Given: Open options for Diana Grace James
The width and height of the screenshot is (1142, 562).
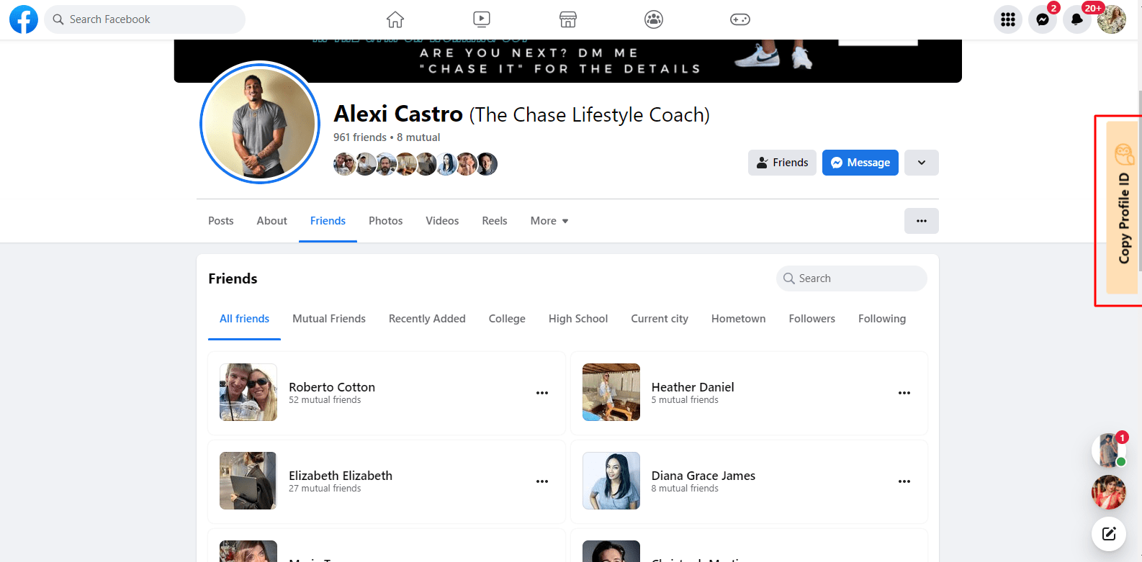Looking at the screenshot, I should click(x=904, y=481).
